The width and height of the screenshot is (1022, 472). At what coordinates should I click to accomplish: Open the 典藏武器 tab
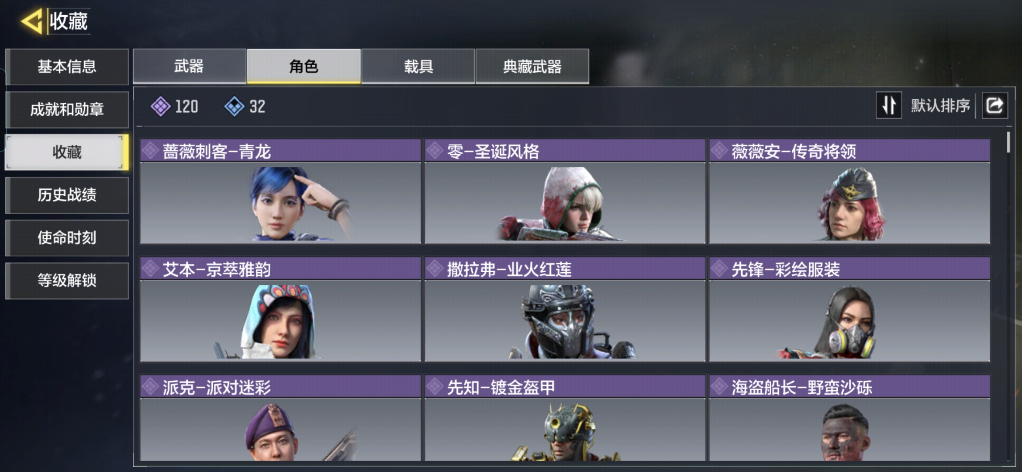click(532, 66)
